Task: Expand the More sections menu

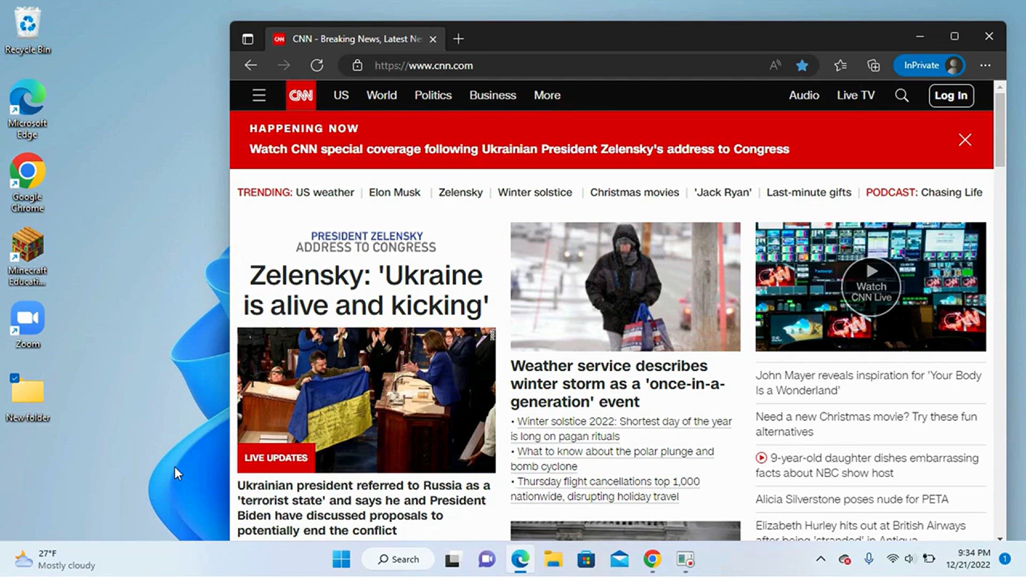Action: pos(547,95)
